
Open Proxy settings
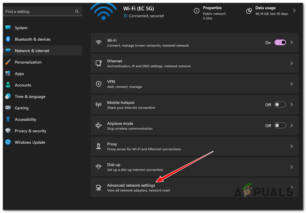point(194,146)
